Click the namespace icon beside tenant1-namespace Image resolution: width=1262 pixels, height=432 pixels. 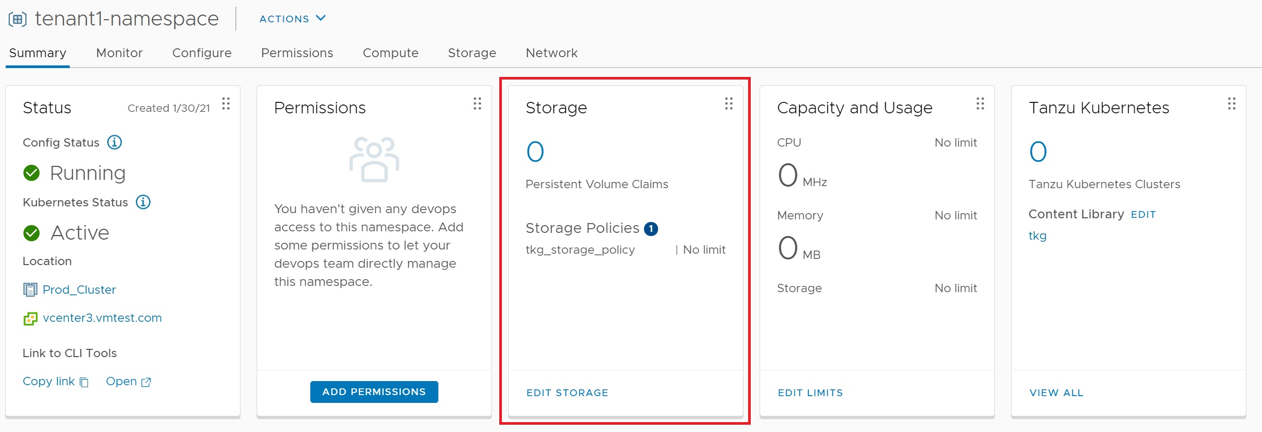(18, 20)
